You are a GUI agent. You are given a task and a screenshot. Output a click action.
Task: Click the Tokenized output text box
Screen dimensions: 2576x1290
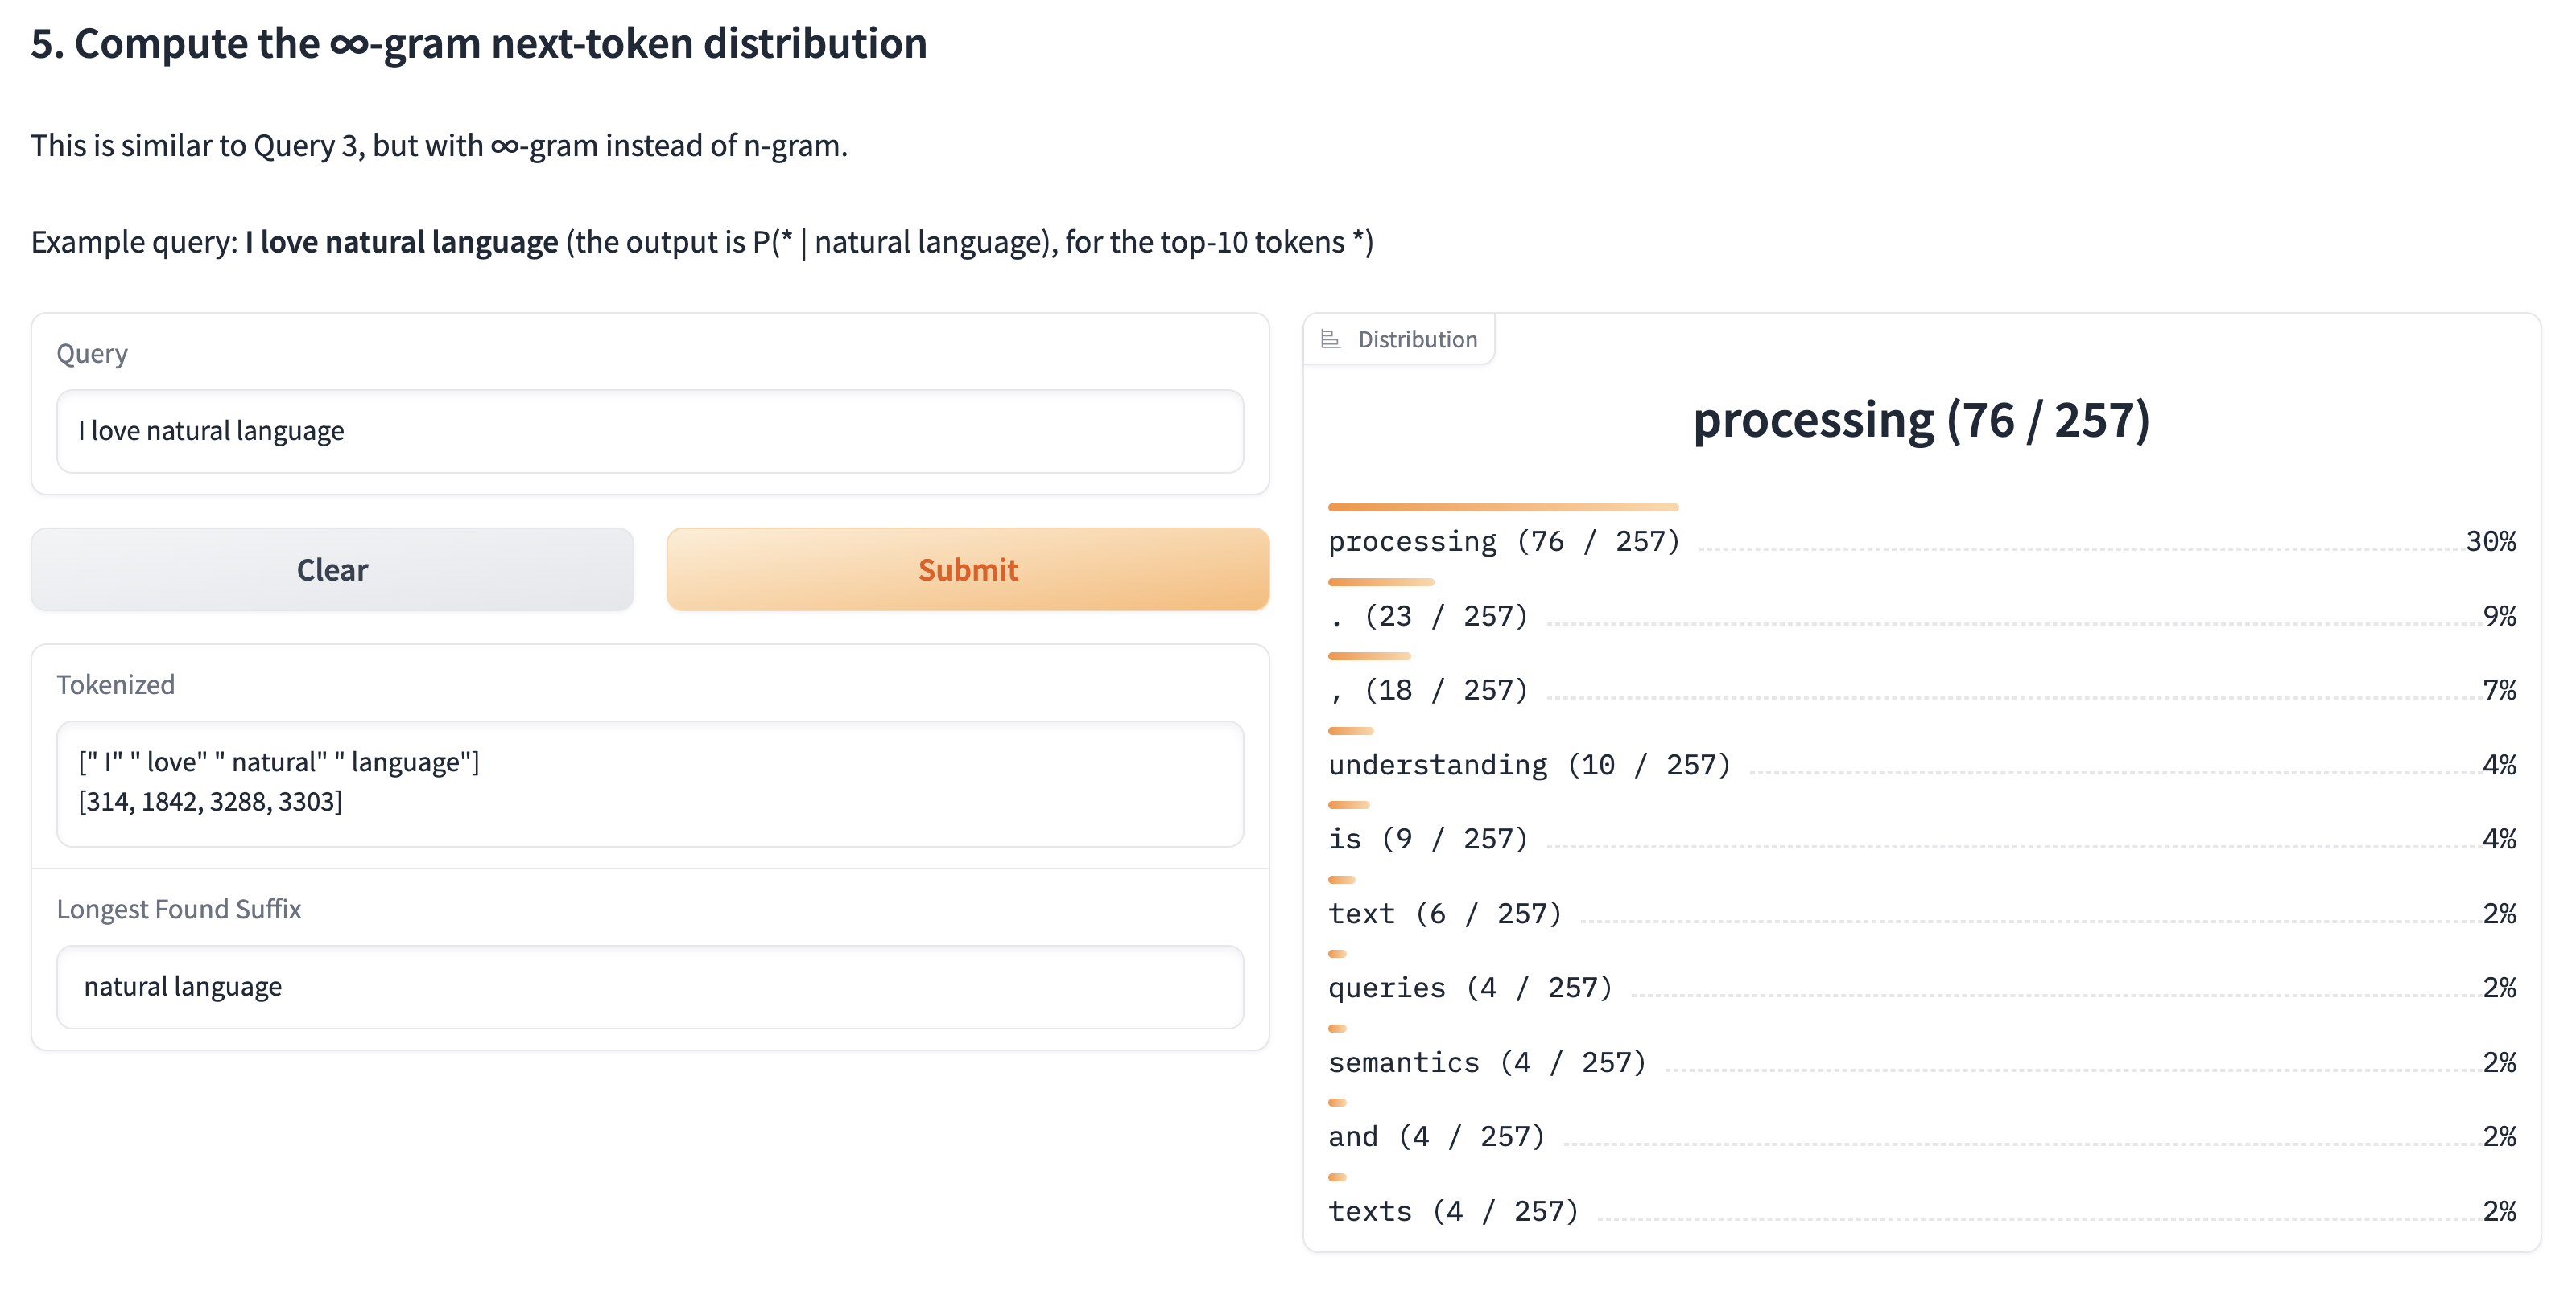pos(650,783)
